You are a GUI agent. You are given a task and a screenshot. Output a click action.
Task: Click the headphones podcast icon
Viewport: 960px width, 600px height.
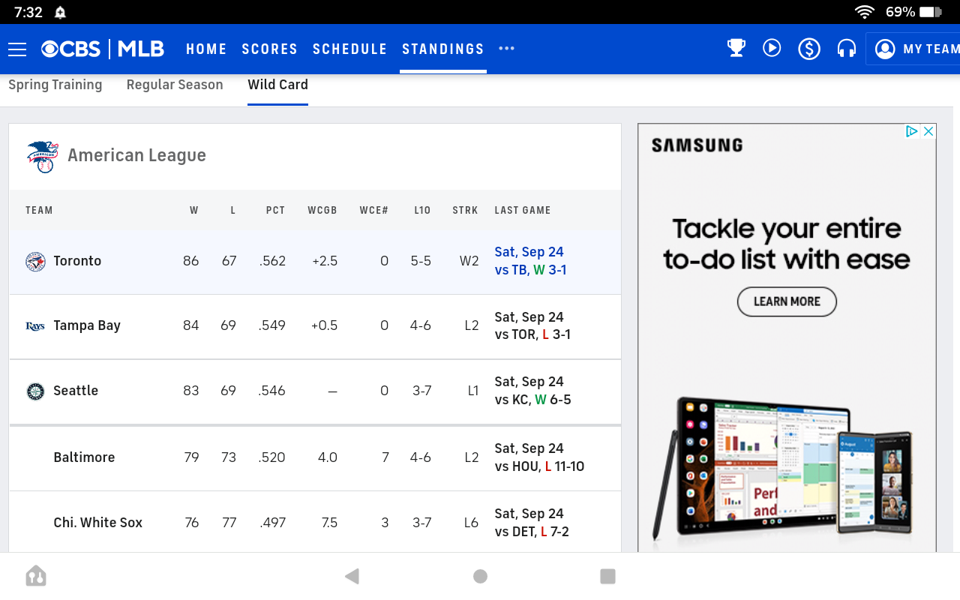(846, 47)
